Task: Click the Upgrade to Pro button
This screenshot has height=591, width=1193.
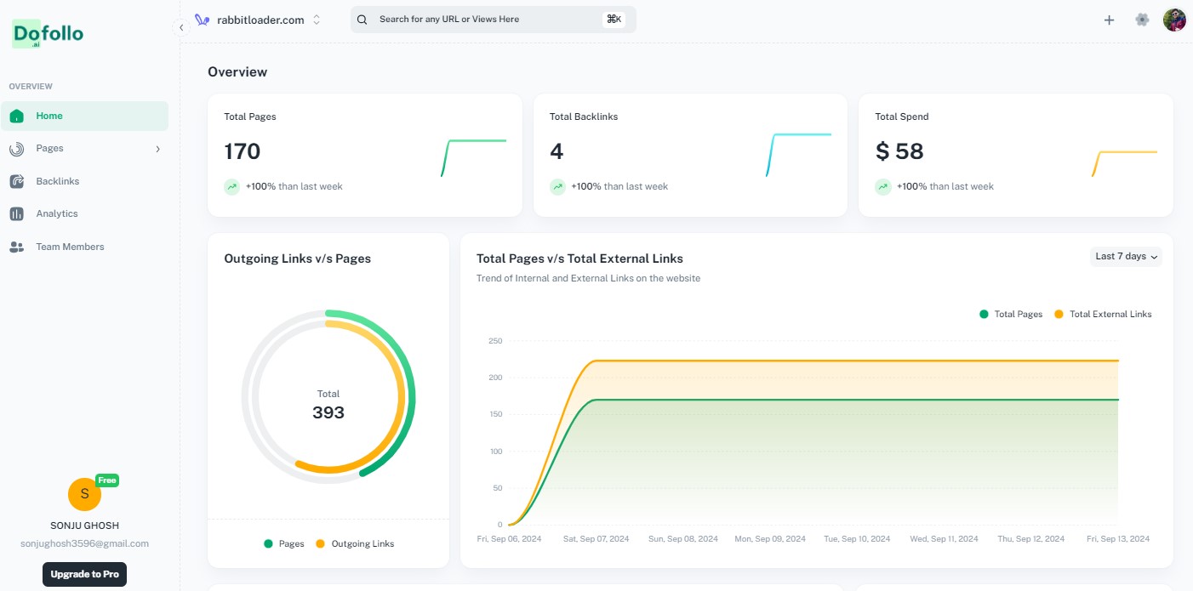Action: pos(84,574)
